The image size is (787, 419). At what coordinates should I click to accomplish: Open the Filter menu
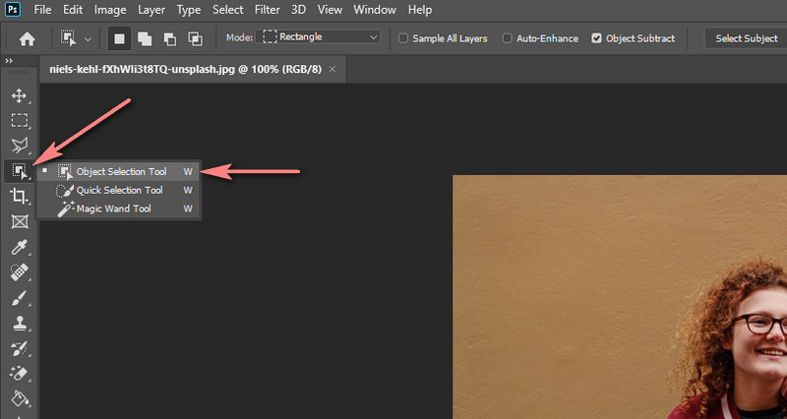click(268, 10)
